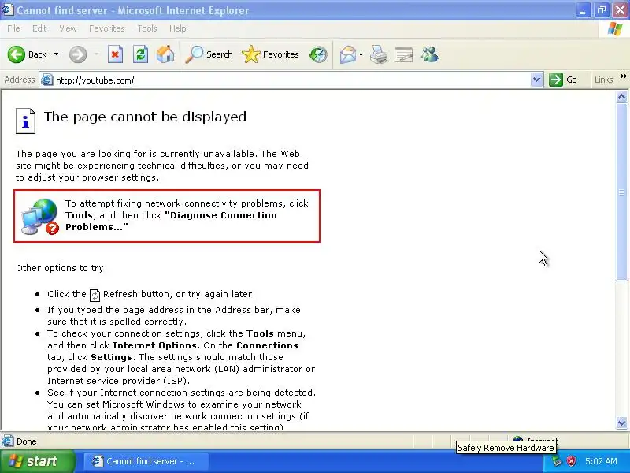Open Favorites star in toolbar
This screenshot has width=630, height=473.
tap(270, 54)
